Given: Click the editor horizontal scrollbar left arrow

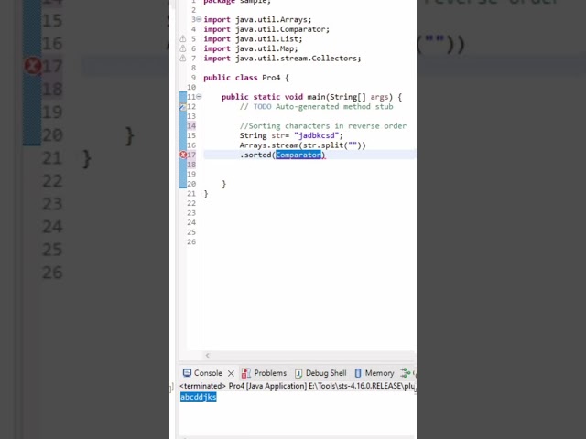Looking at the screenshot, I should 208,356.
